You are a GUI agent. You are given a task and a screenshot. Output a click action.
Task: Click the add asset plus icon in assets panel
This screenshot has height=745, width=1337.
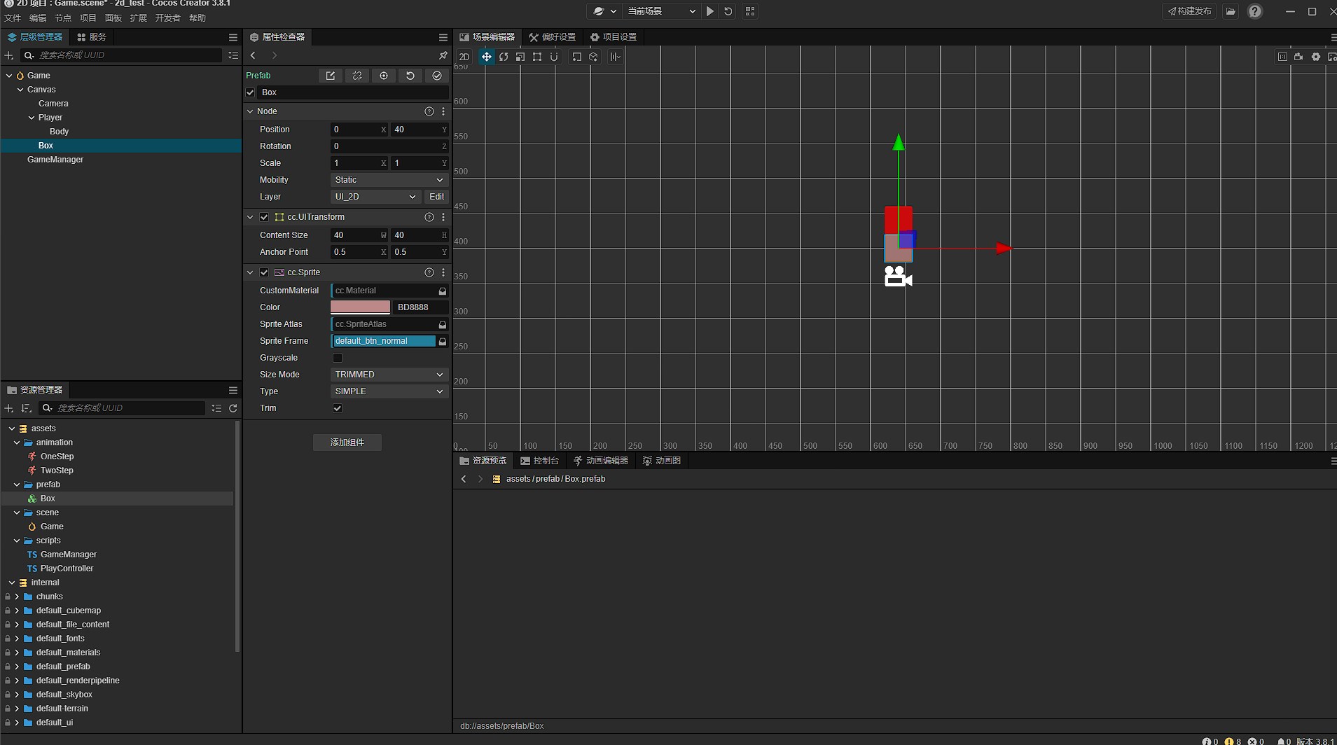pos(9,408)
